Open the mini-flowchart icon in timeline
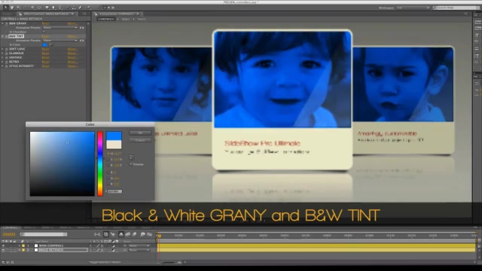 [x=97, y=234]
